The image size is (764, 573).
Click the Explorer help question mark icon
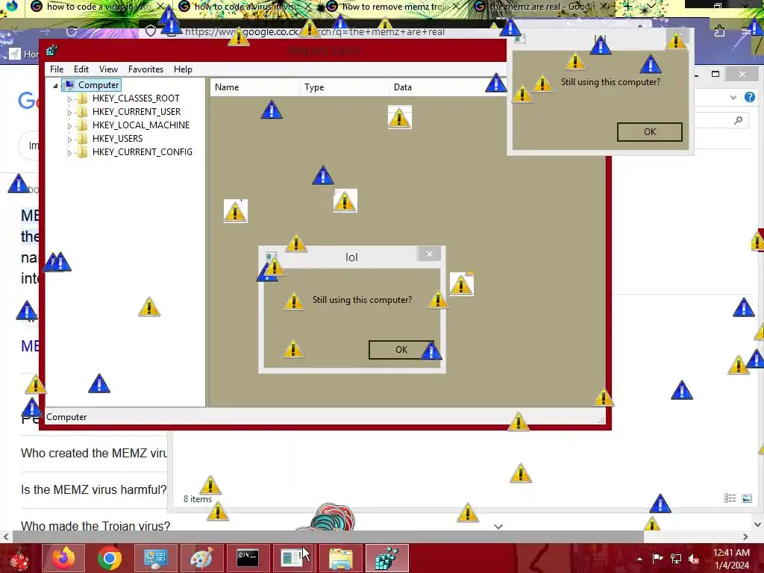[x=749, y=97]
